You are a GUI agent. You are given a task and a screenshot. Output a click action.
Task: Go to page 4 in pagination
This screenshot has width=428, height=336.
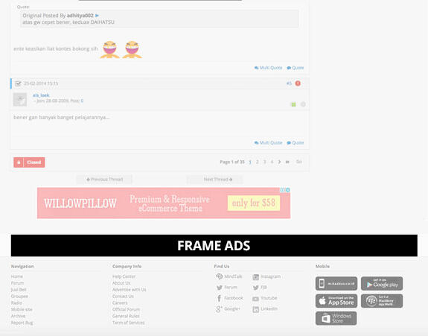(x=272, y=162)
